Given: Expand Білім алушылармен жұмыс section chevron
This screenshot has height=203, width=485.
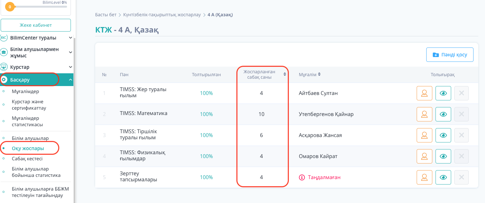Looking at the screenshot, I should (71, 53).
